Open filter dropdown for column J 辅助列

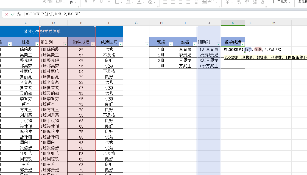(x=219, y=44)
